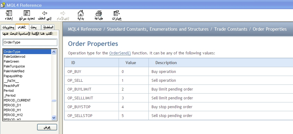This screenshot has height=134, width=293.
Task: Click the index list scroll down arrow
Action: (x=54, y=118)
